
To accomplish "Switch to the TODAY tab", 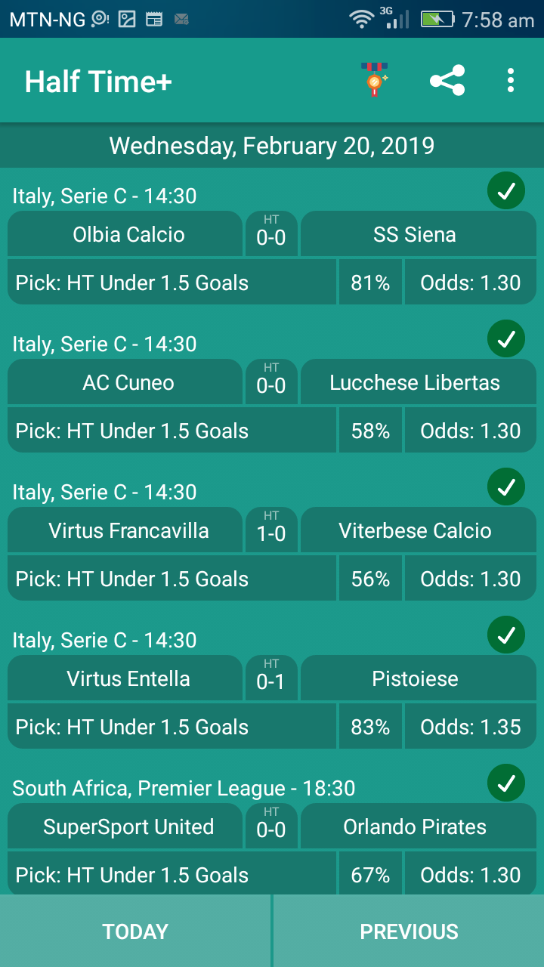I will [135, 931].
